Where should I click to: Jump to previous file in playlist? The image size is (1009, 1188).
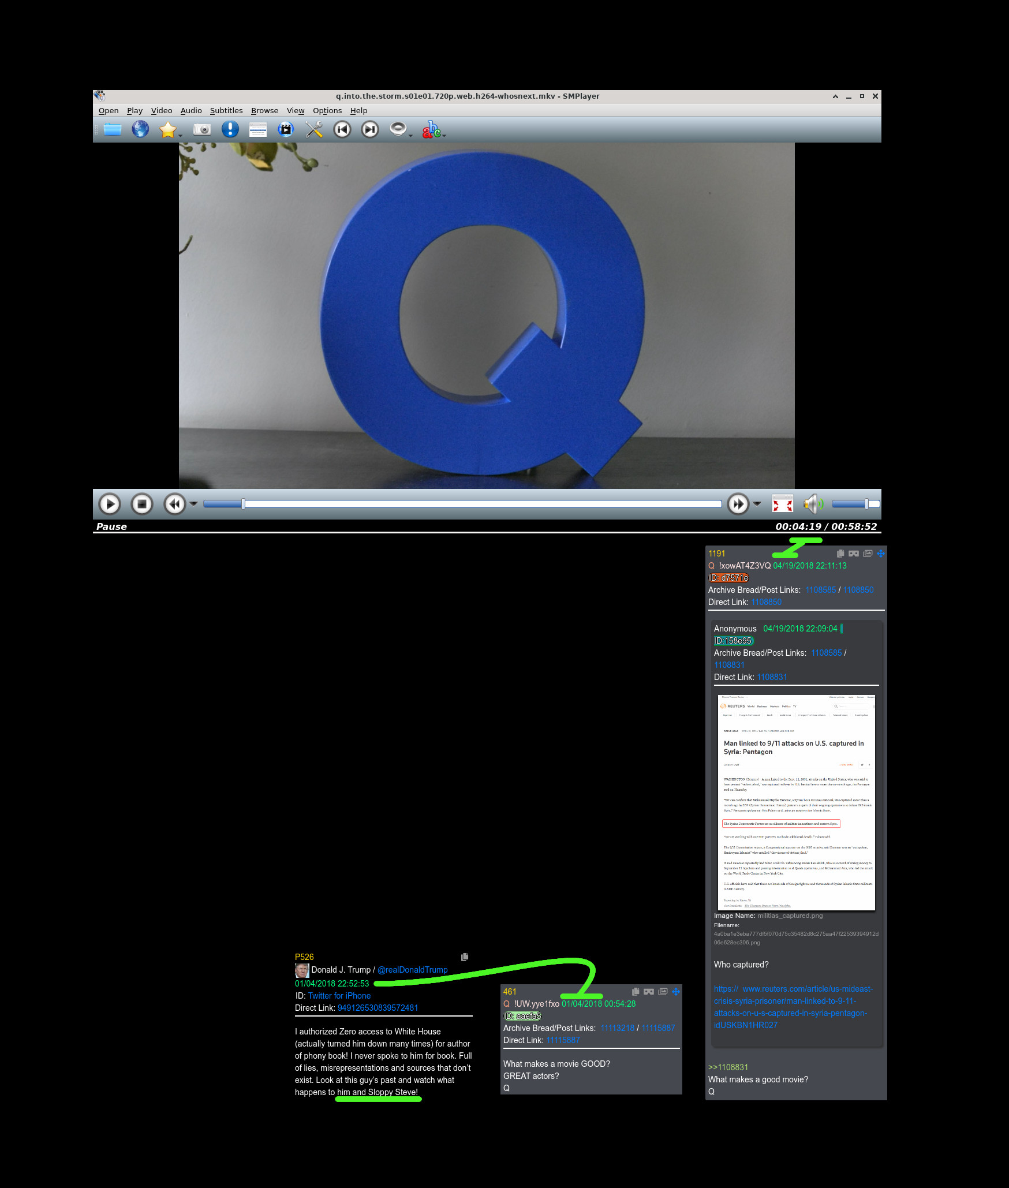(342, 129)
